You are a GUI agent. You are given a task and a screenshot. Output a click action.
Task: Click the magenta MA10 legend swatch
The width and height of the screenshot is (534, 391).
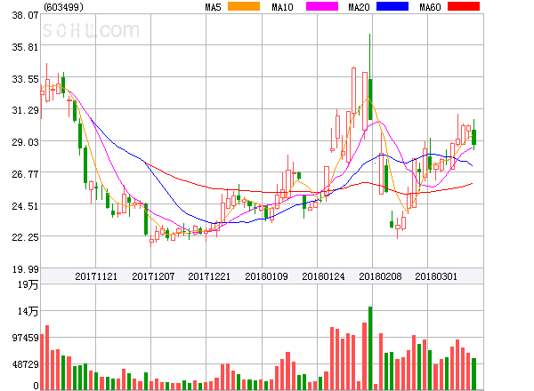pos(322,6)
